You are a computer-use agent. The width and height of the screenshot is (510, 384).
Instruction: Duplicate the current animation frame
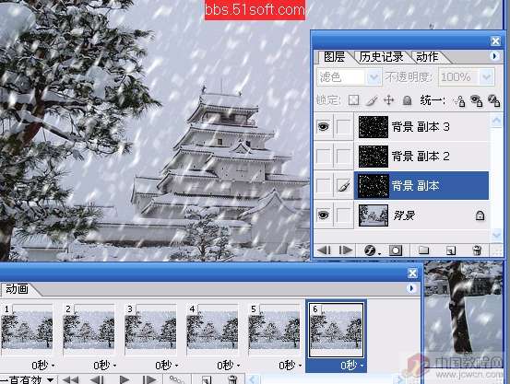click(x=207, y=379)
